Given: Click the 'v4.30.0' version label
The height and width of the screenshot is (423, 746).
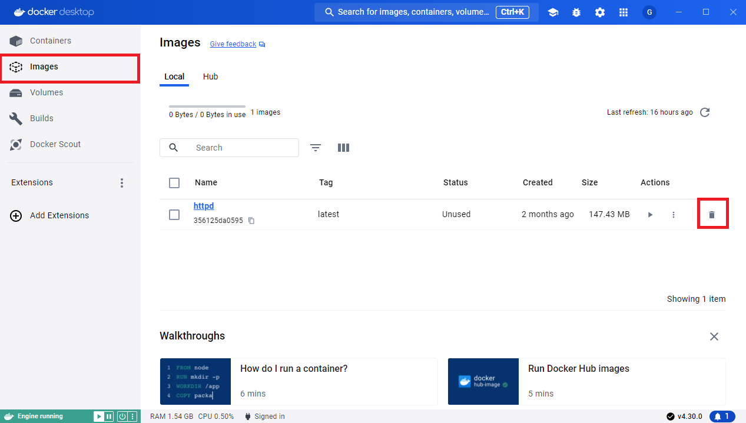Looking at the screenshot, I should (690, 417).
